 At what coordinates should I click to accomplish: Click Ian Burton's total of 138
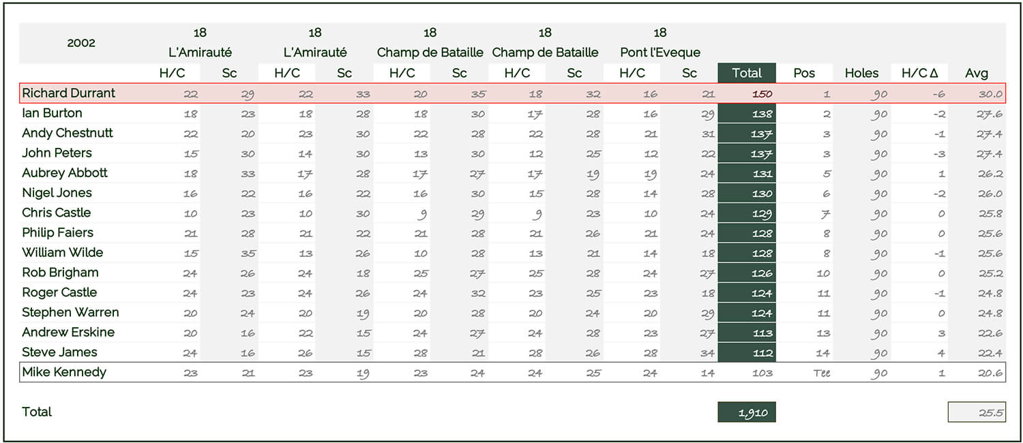pyautogui.click(x=747, y=113)
